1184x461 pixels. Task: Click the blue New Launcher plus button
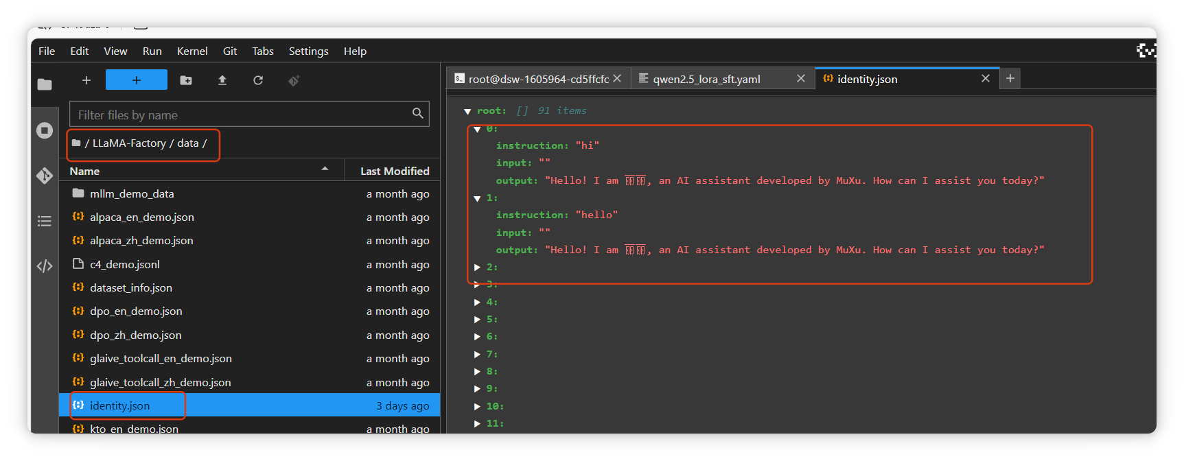[x=137, y=80]
